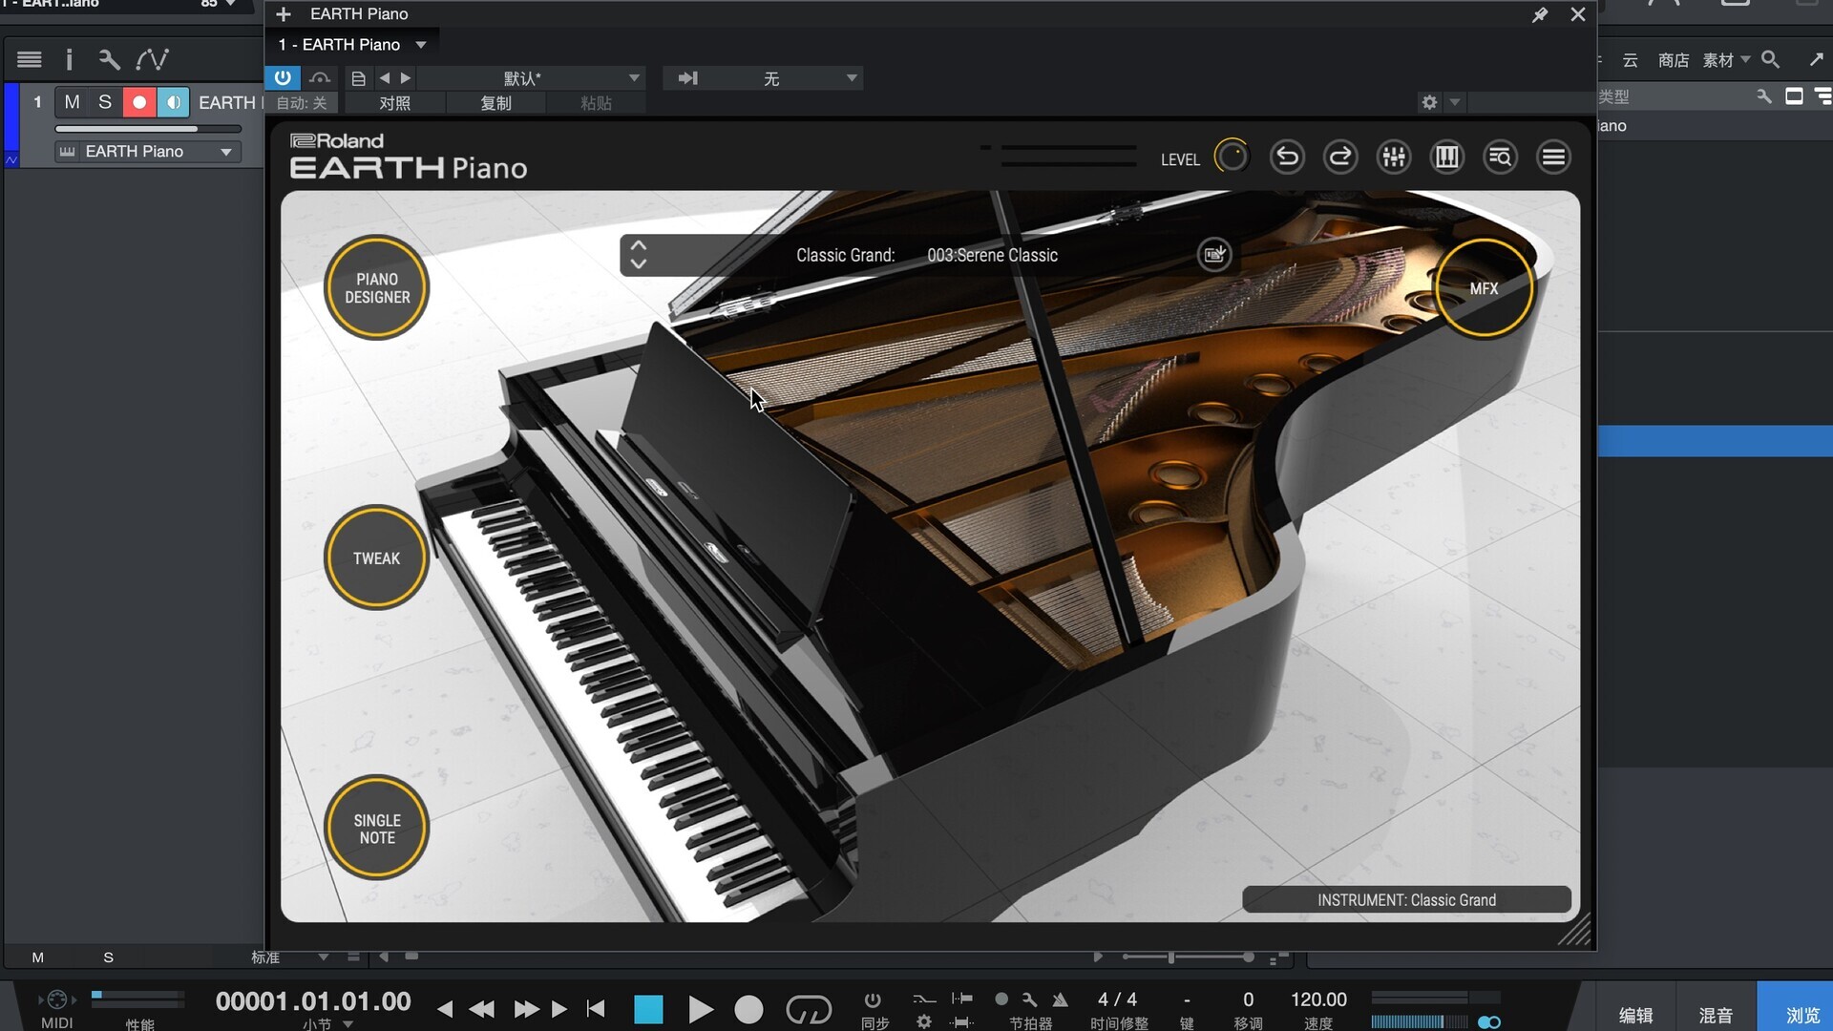
Task: Click the Stop button in transport
Action: pyautogui.click(x=648, y=1009)
